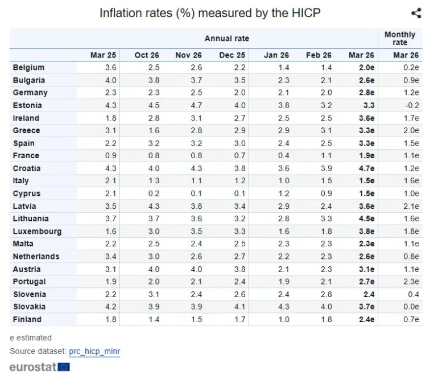Click the Dec 25 column header
Image resolution: width=442 pixels, height=379 pixels.
point(232,55)
